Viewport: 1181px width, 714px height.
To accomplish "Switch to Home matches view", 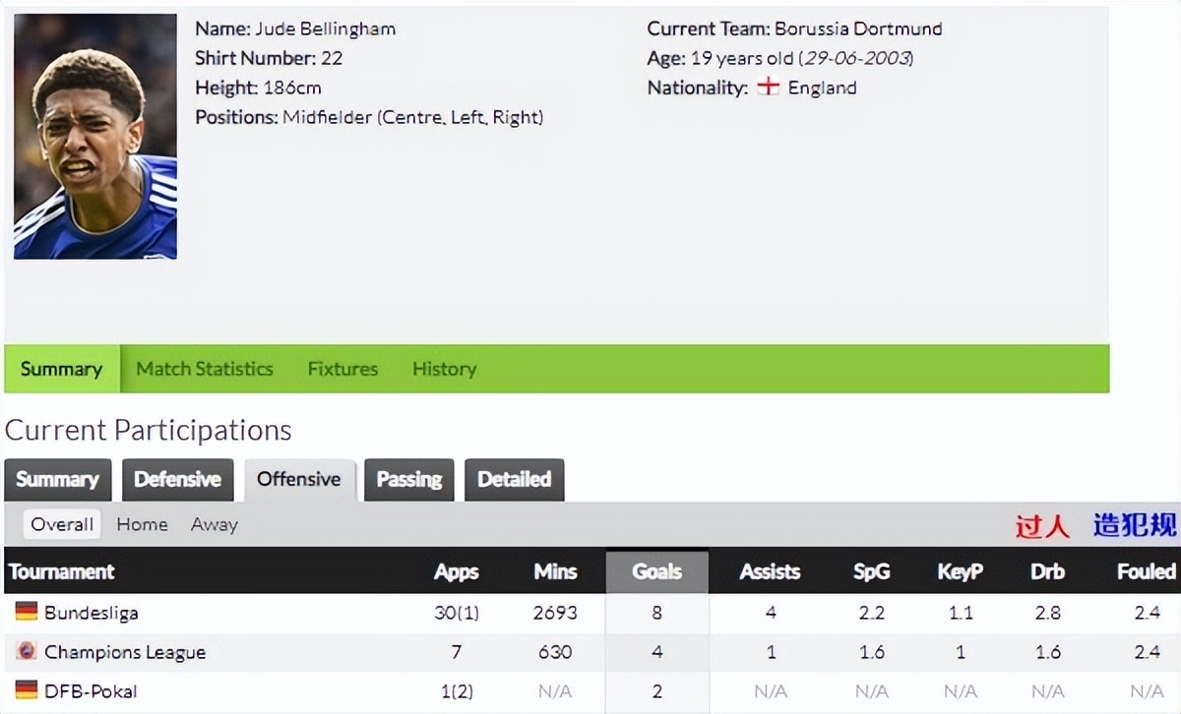I will click(x=142, y=524).
